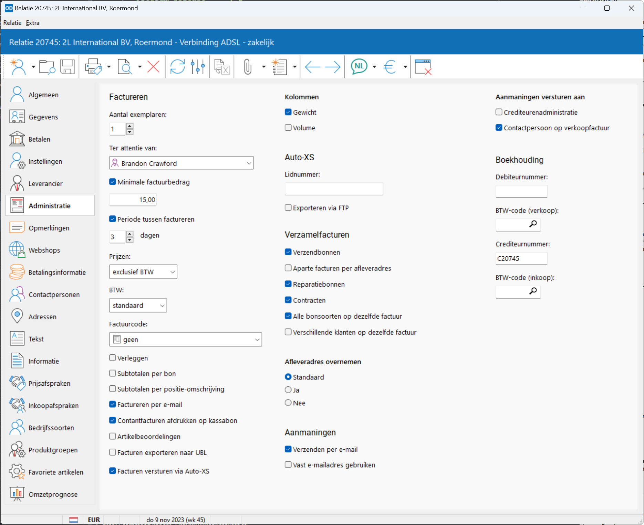This screenshot has width=644, height=525.
Task: Go to previous relation with left arrow
Action: point(312,67)
